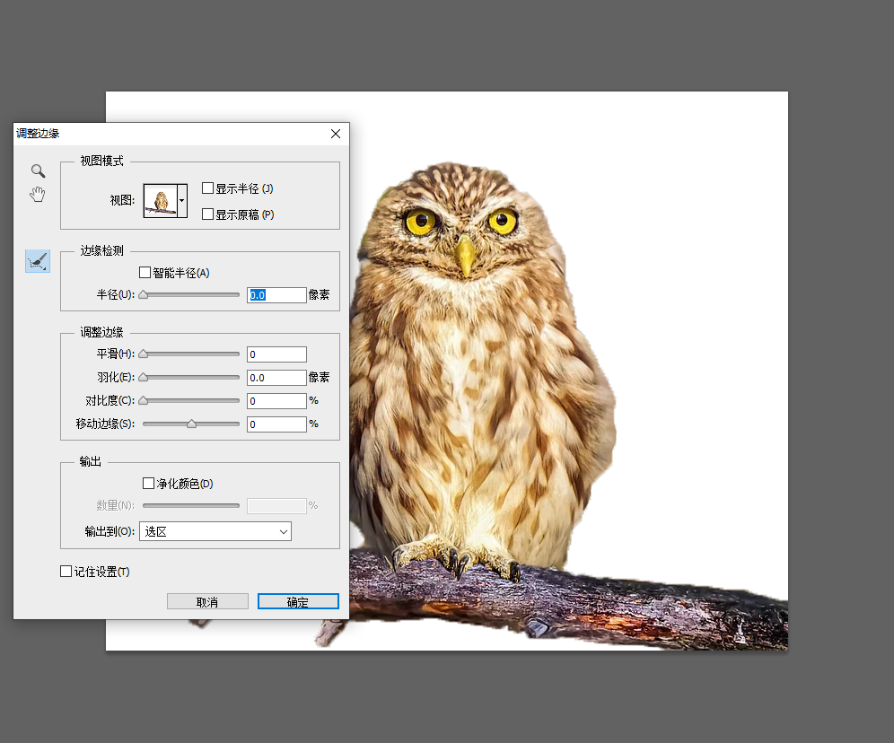Click the 平滑 slider handle
Viewport: 894px width, 743px height.
coord(143,354)
